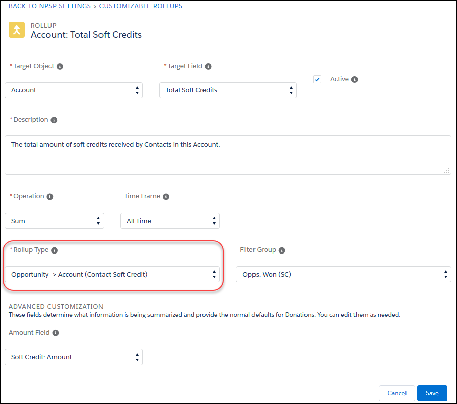Change the Filter Group from Opps: Won (SC)
457x404 pixels.
(343, 274)
